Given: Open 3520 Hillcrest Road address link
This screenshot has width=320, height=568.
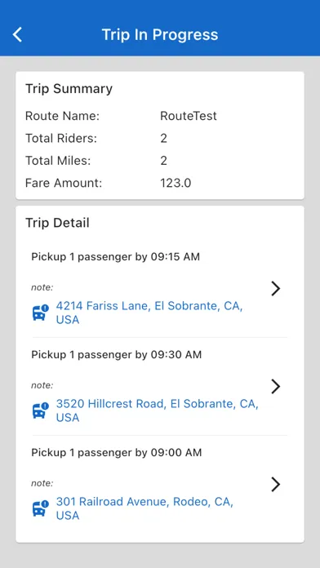Looking at the screenshot, I should (x=157, y=410).
